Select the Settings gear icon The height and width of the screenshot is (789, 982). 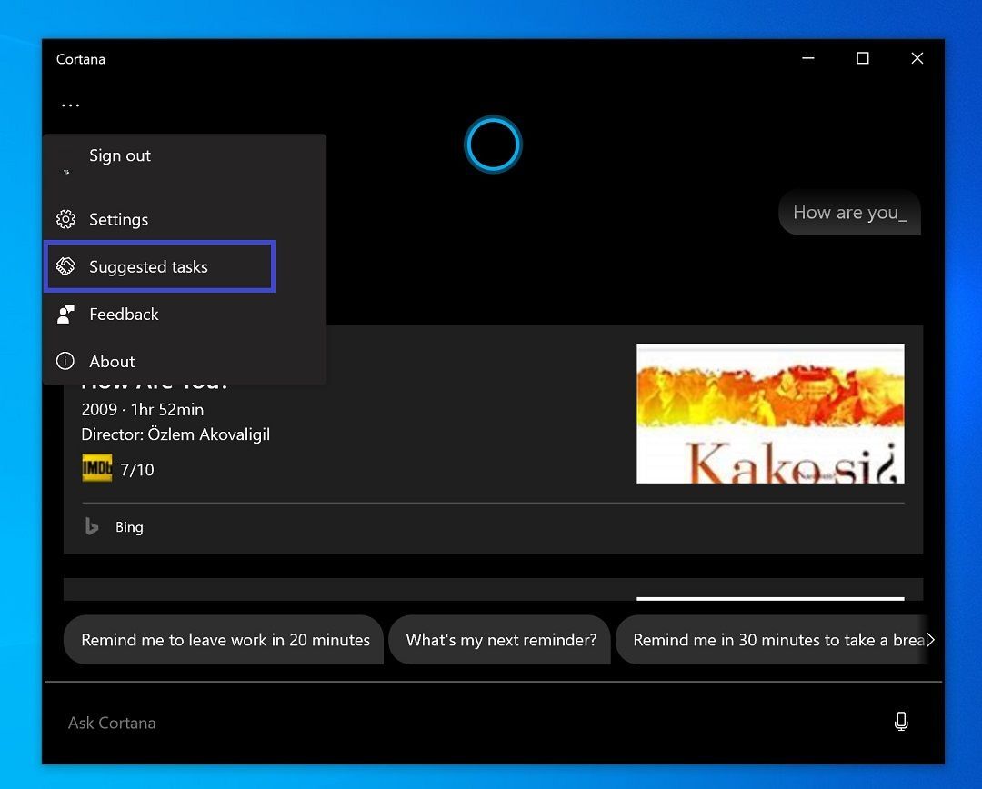click(x=65, y=219)
